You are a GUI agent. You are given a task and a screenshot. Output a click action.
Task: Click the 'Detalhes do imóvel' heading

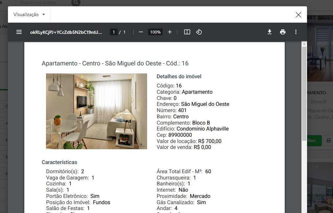click(179, 77)
